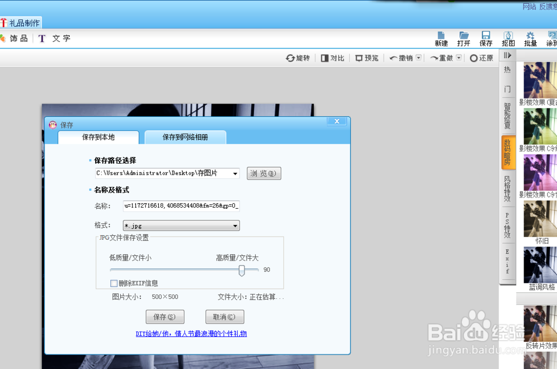
Task: Select the 智能修复 side tab
Action: tap(507, 116)
